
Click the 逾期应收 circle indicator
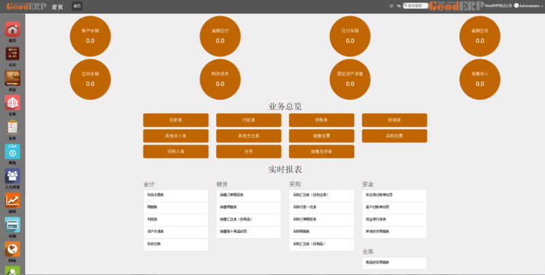tap(480, 36)
